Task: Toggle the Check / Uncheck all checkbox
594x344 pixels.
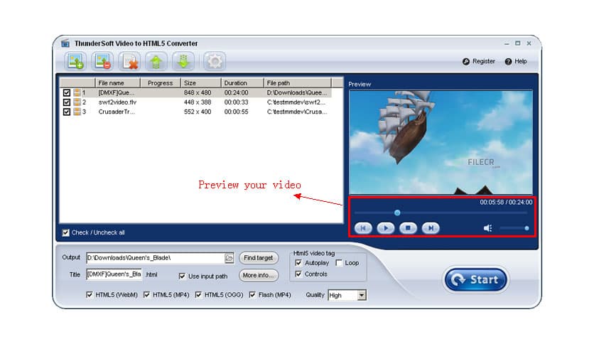Action: point(66,232)
